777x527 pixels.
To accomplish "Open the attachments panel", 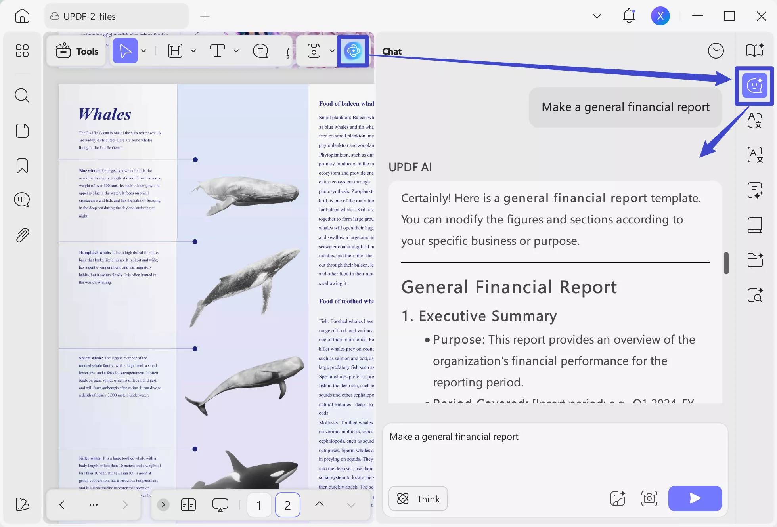I will (22, 235).
